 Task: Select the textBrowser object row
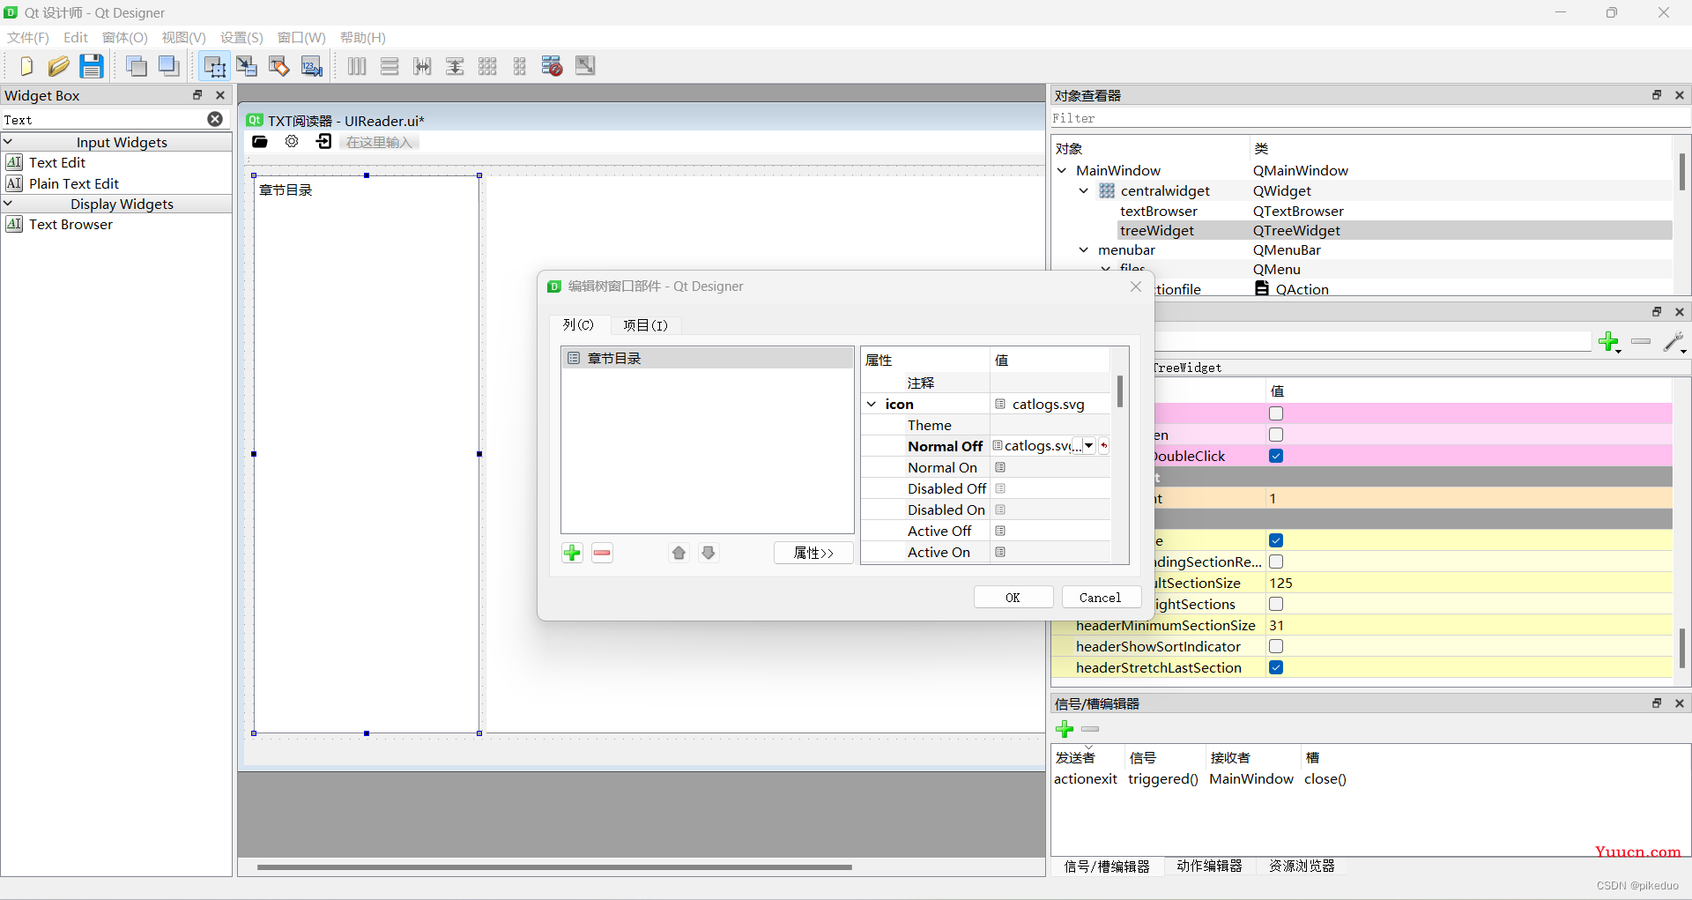point(1362,211)
